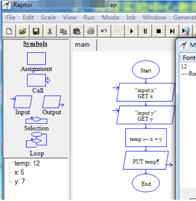196x201 pixels.
Task: Click the Cut scissors icon
Action: pyautogui.click(x=50, y=31)
